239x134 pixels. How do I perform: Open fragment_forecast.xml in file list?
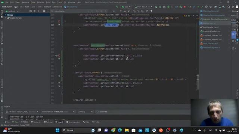click(x=212, y=35)
